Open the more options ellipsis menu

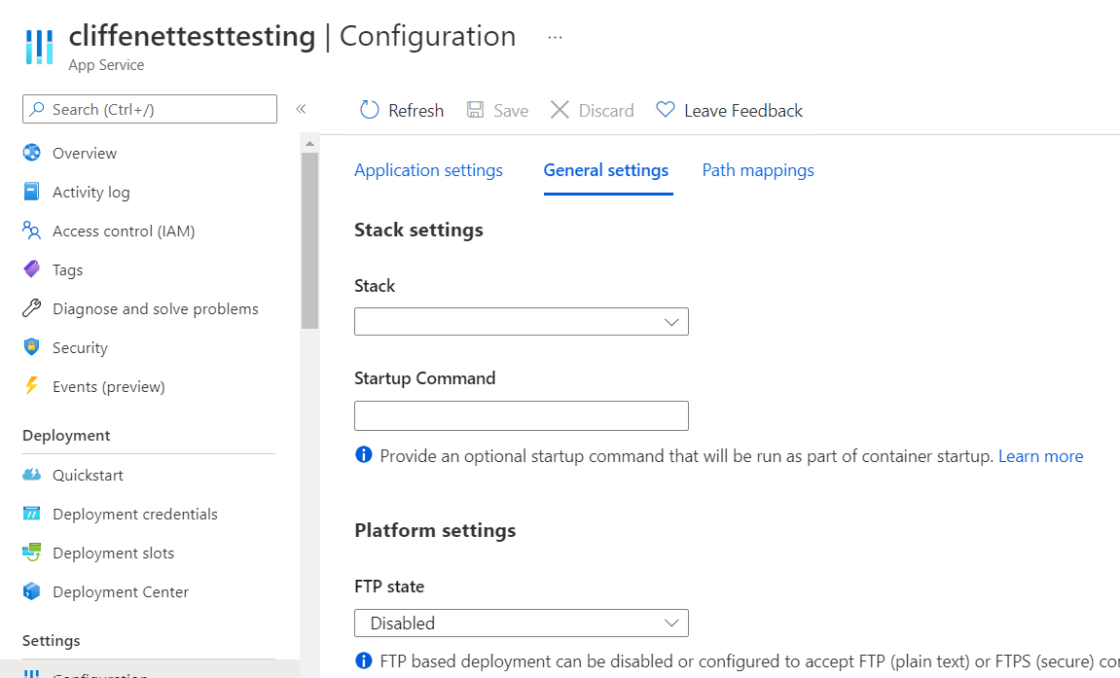click(x=555, y=36)
